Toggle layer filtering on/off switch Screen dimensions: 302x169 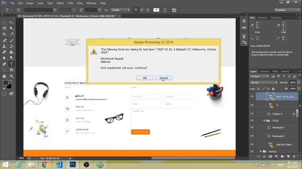pos(300,77)
